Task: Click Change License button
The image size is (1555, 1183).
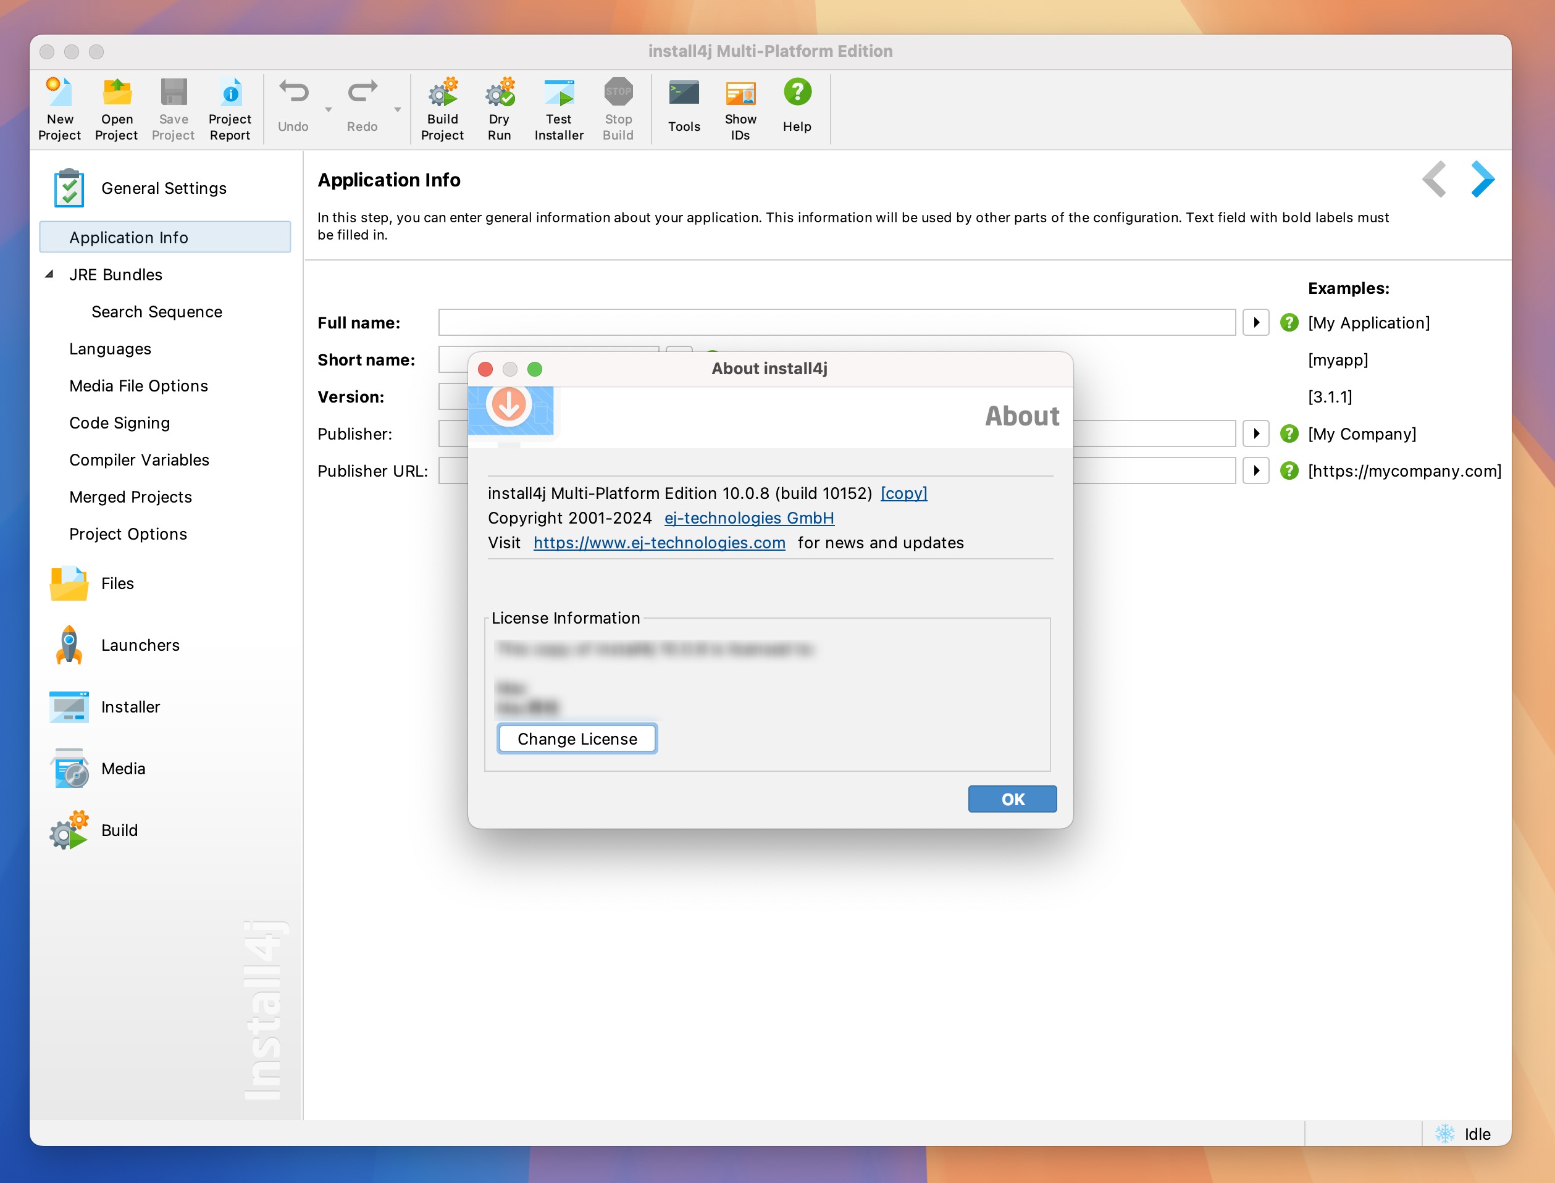Action: 577,738
